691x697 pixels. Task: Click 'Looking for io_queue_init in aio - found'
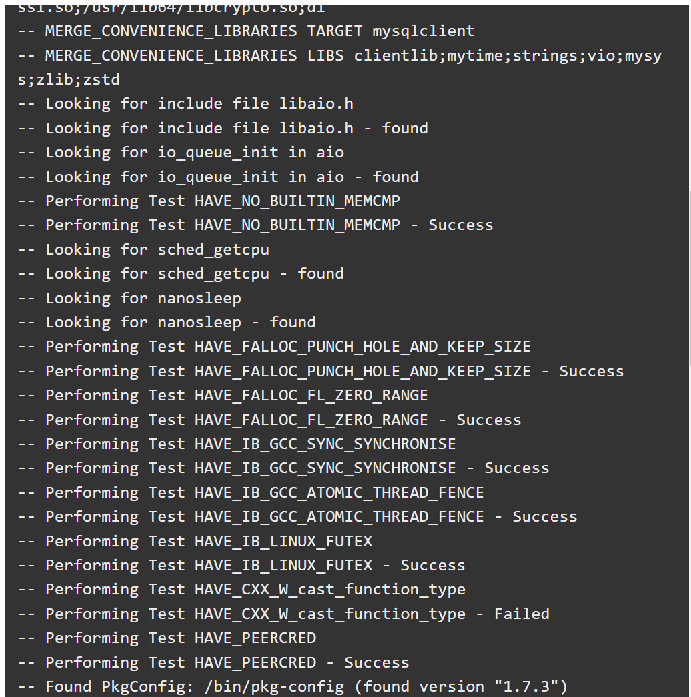[218, 177]
